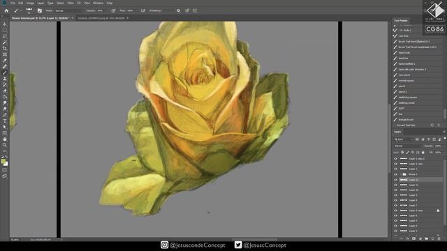Select the Clone Stamp tool

(5, 79)
